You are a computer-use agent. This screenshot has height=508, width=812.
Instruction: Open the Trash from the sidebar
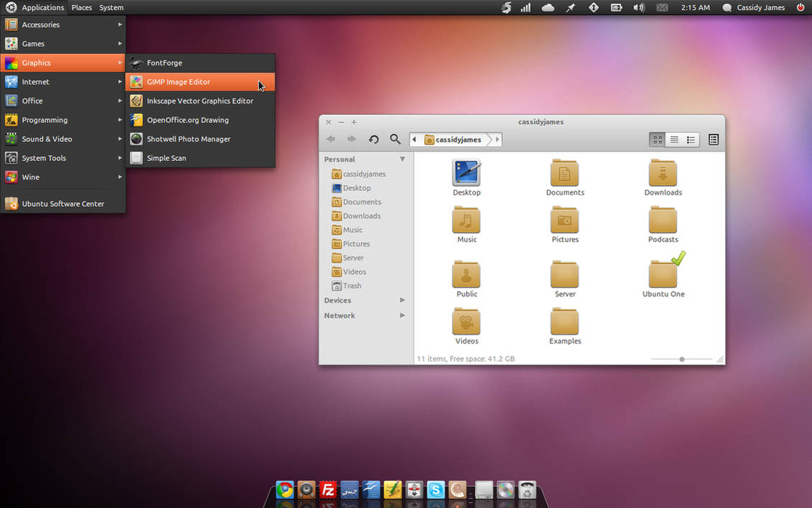click(350, 285)
